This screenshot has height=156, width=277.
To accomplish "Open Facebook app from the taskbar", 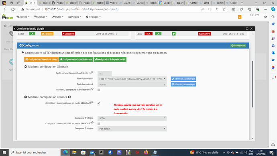I will click(110, 152).
